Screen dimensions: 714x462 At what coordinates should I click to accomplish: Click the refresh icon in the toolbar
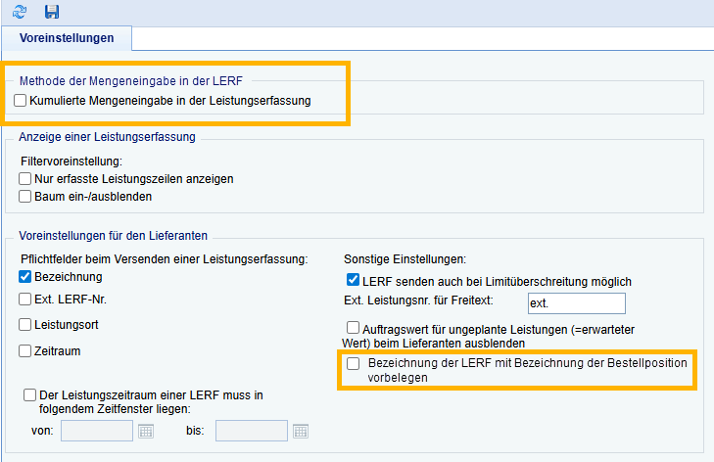20,11
